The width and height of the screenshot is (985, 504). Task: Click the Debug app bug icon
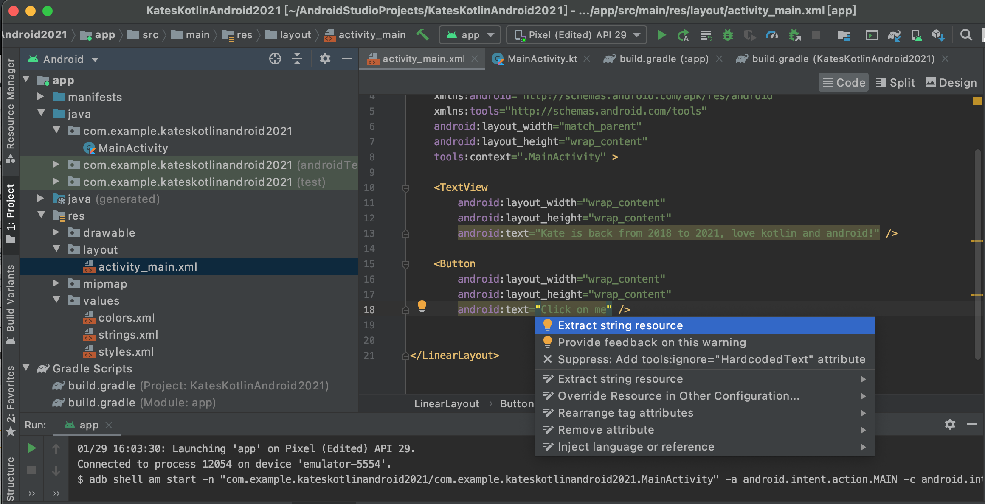[727, 35]
